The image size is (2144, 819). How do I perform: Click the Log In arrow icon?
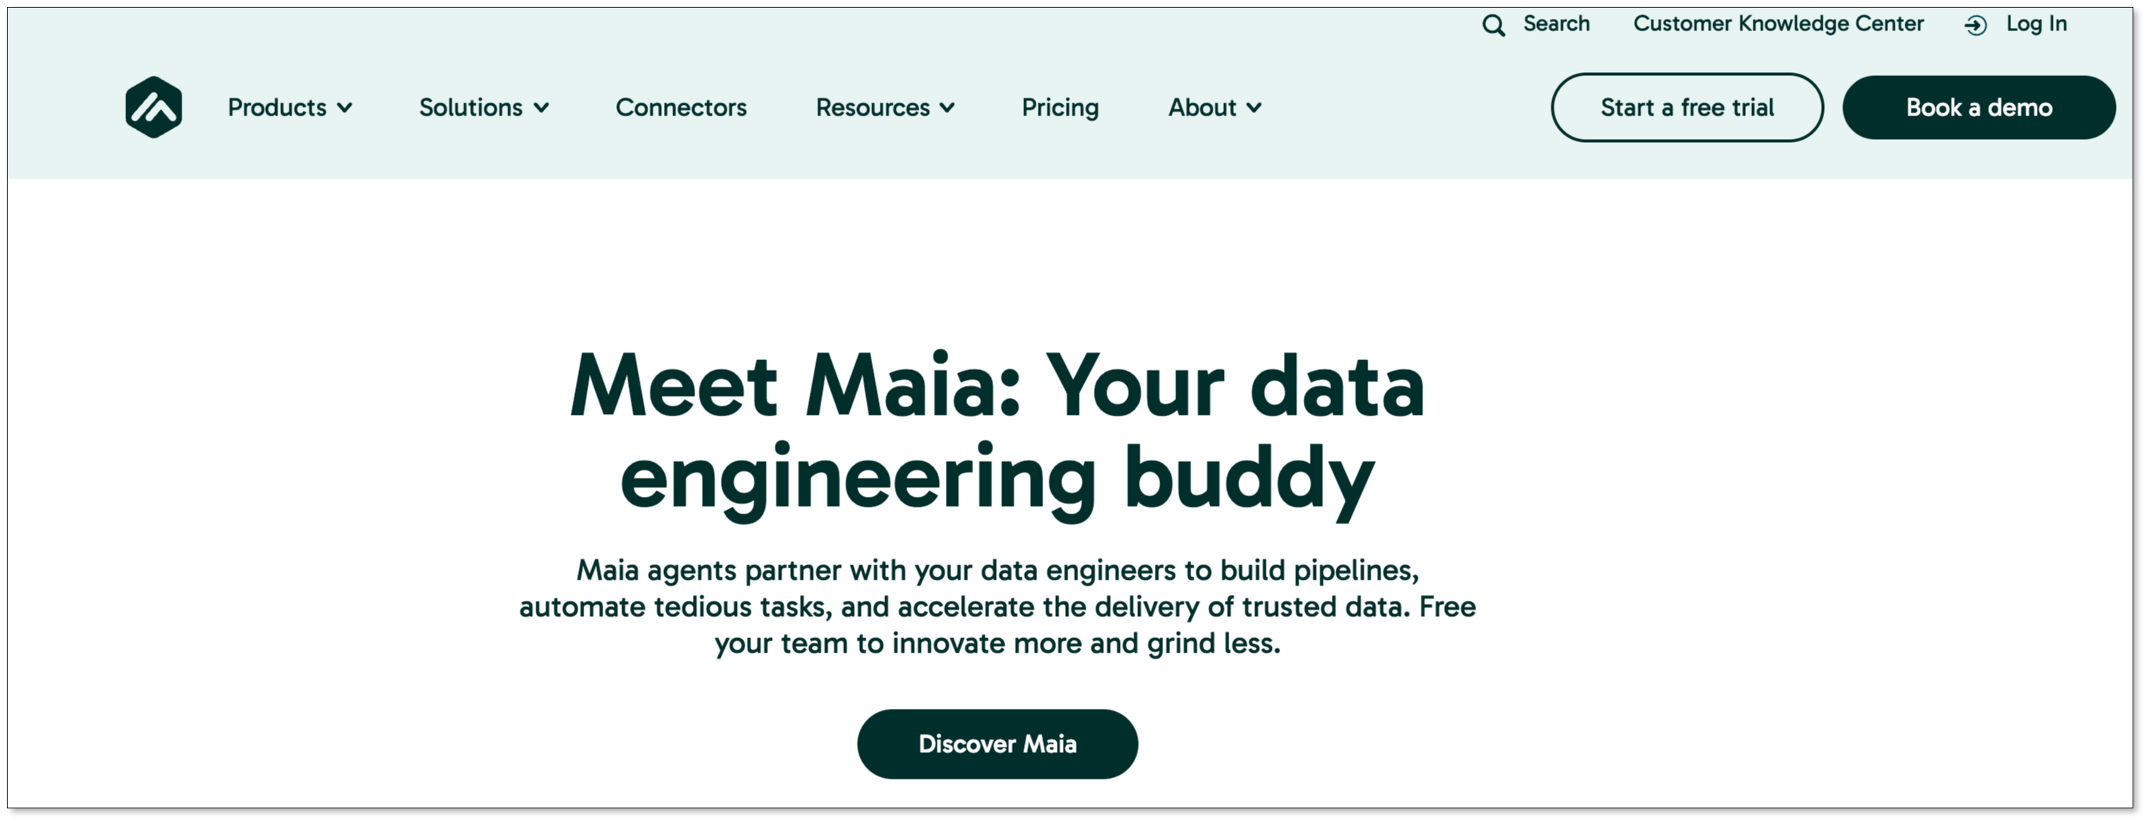coord(1976,26)
